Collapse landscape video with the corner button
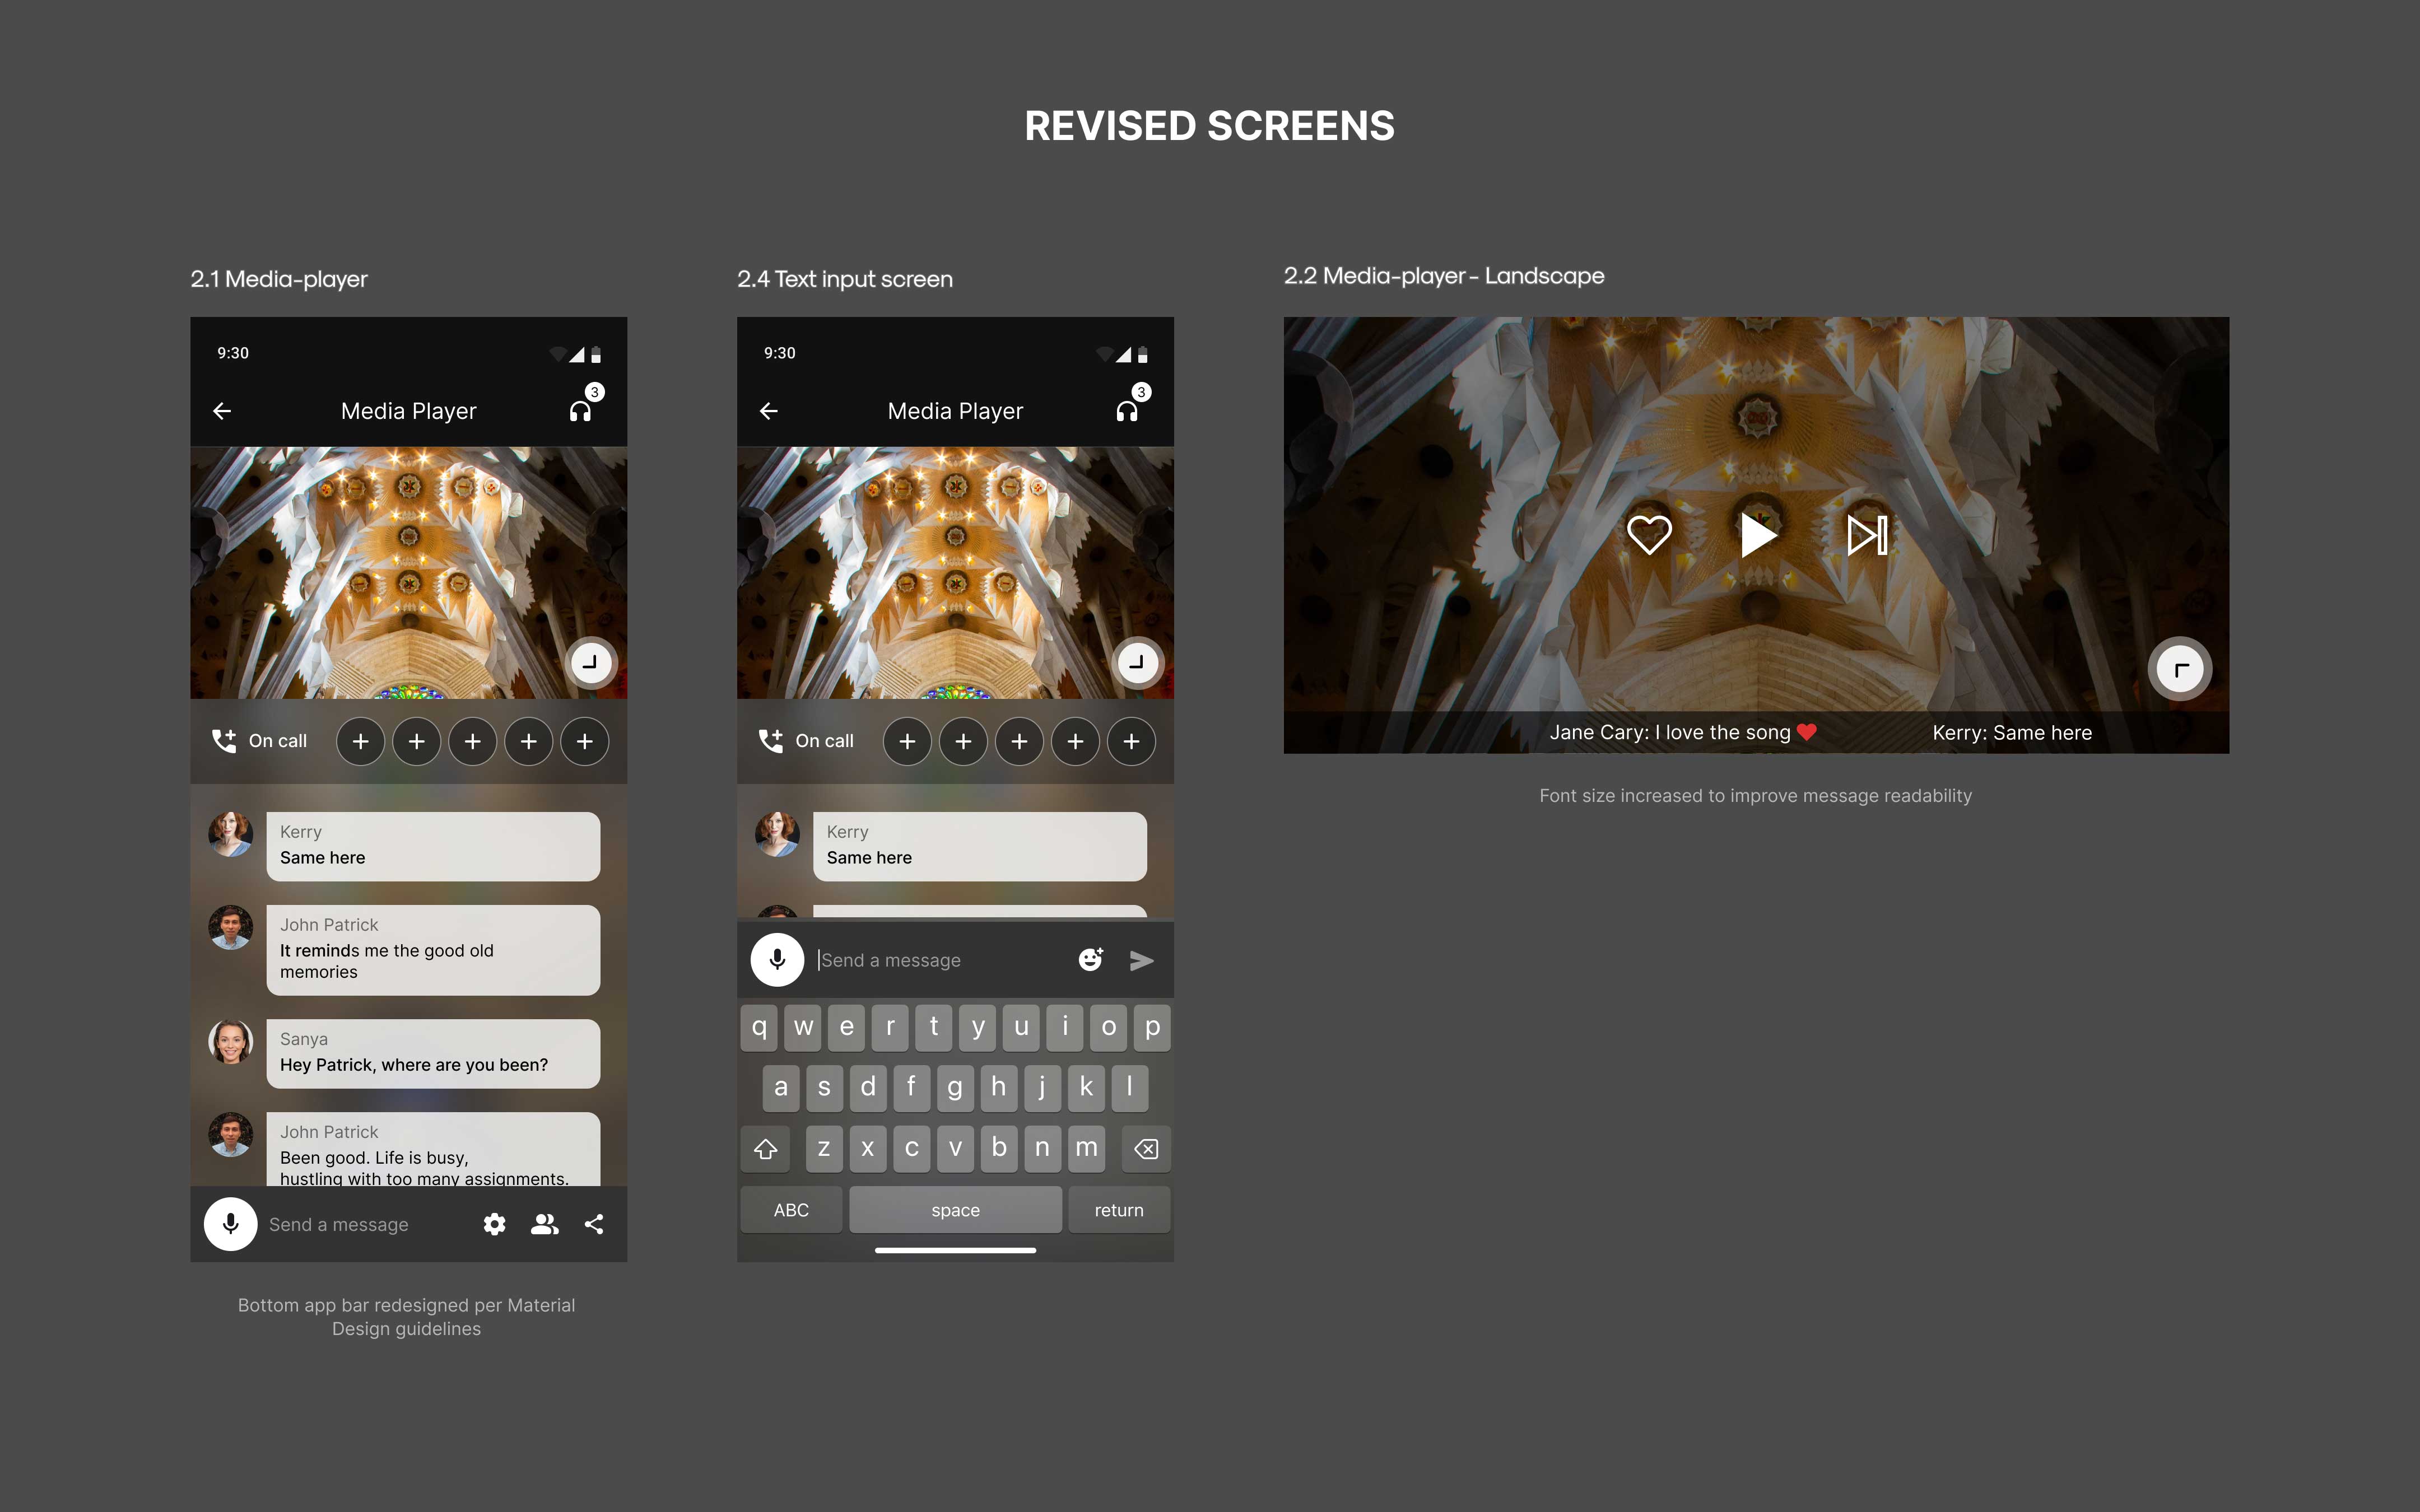Viewport: 2420px width, 1512px height. [x=2180, y=669]
